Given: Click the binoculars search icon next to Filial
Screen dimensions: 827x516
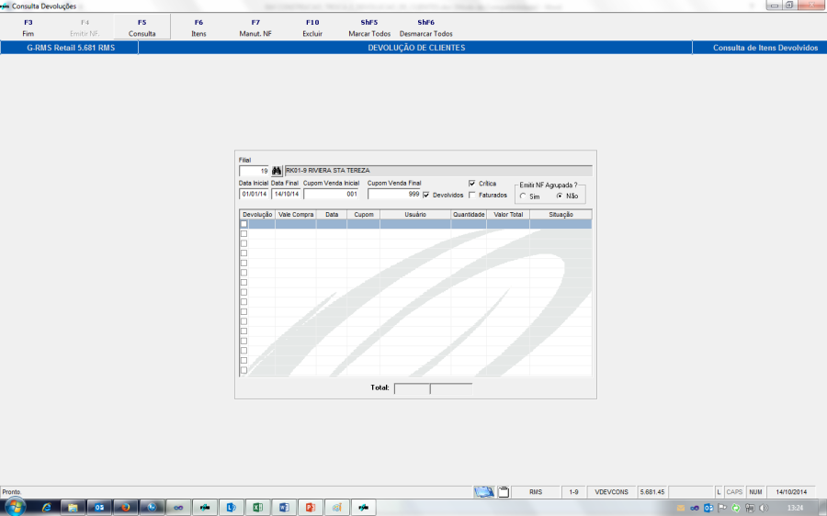Looking at the screenshot, I should tap(277, 171).
